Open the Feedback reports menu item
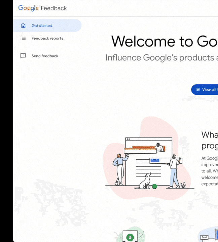Image resolution: width=218 pixels, height=242 pixels. point(47,38)
